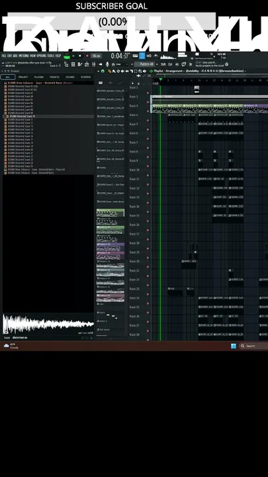Click the tempo display field

point(97,56)
